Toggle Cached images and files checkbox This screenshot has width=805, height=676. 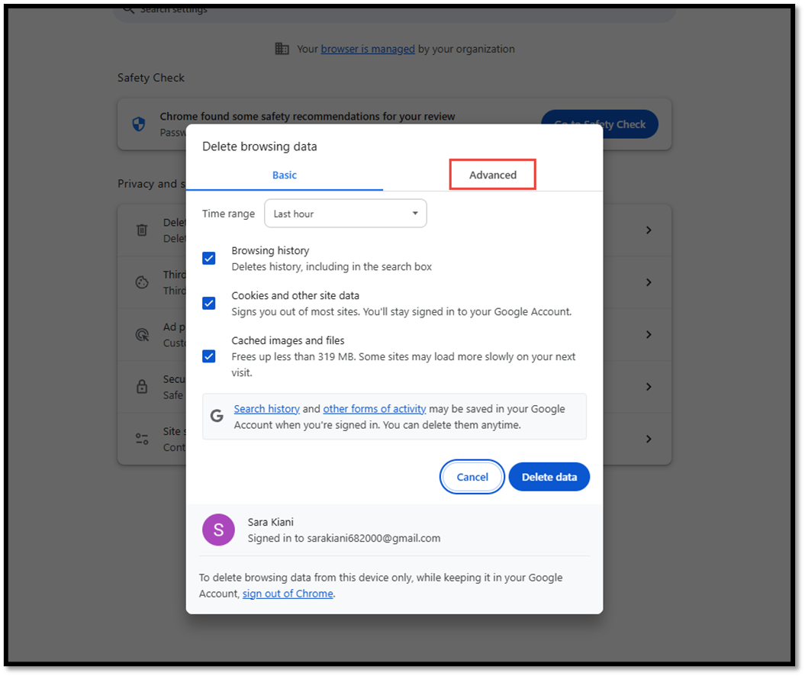pyautogui.click(x=209, y=356)
